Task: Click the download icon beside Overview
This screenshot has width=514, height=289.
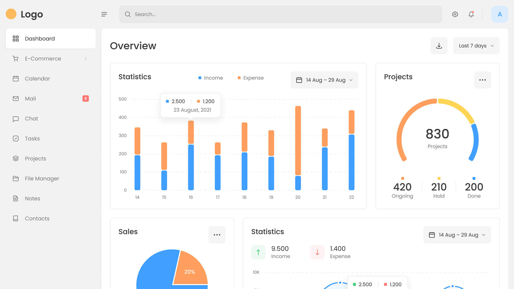Action: (x=439, y=46)
